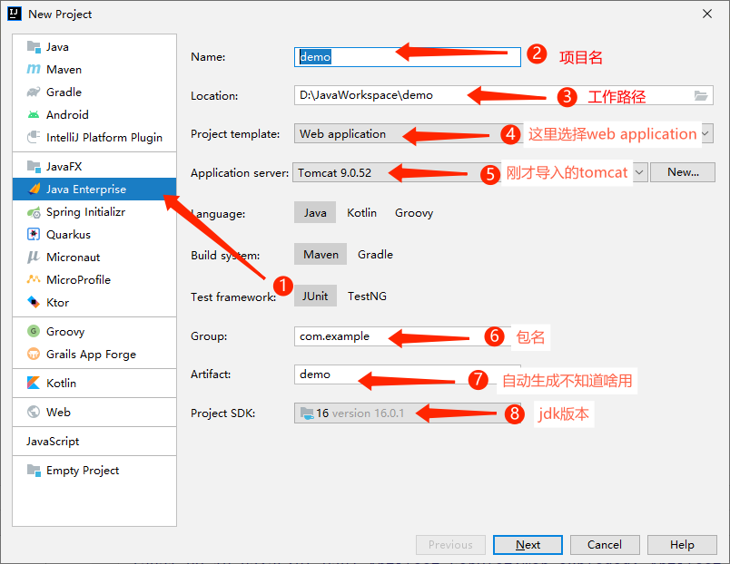730x564 pixels.
Task: Open the Project template dropdown arrow
Action: [705, 134]
